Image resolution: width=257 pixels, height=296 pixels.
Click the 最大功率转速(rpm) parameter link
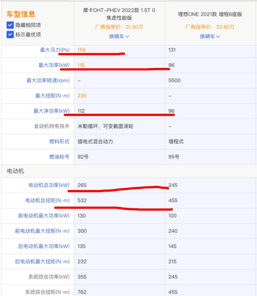(48, 80)
